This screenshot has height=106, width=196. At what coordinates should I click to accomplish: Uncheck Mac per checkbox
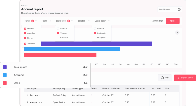[x=25, y=38]
